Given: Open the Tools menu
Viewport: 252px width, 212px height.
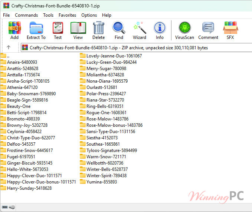Looking at the screenshot, I should [48, 15].
